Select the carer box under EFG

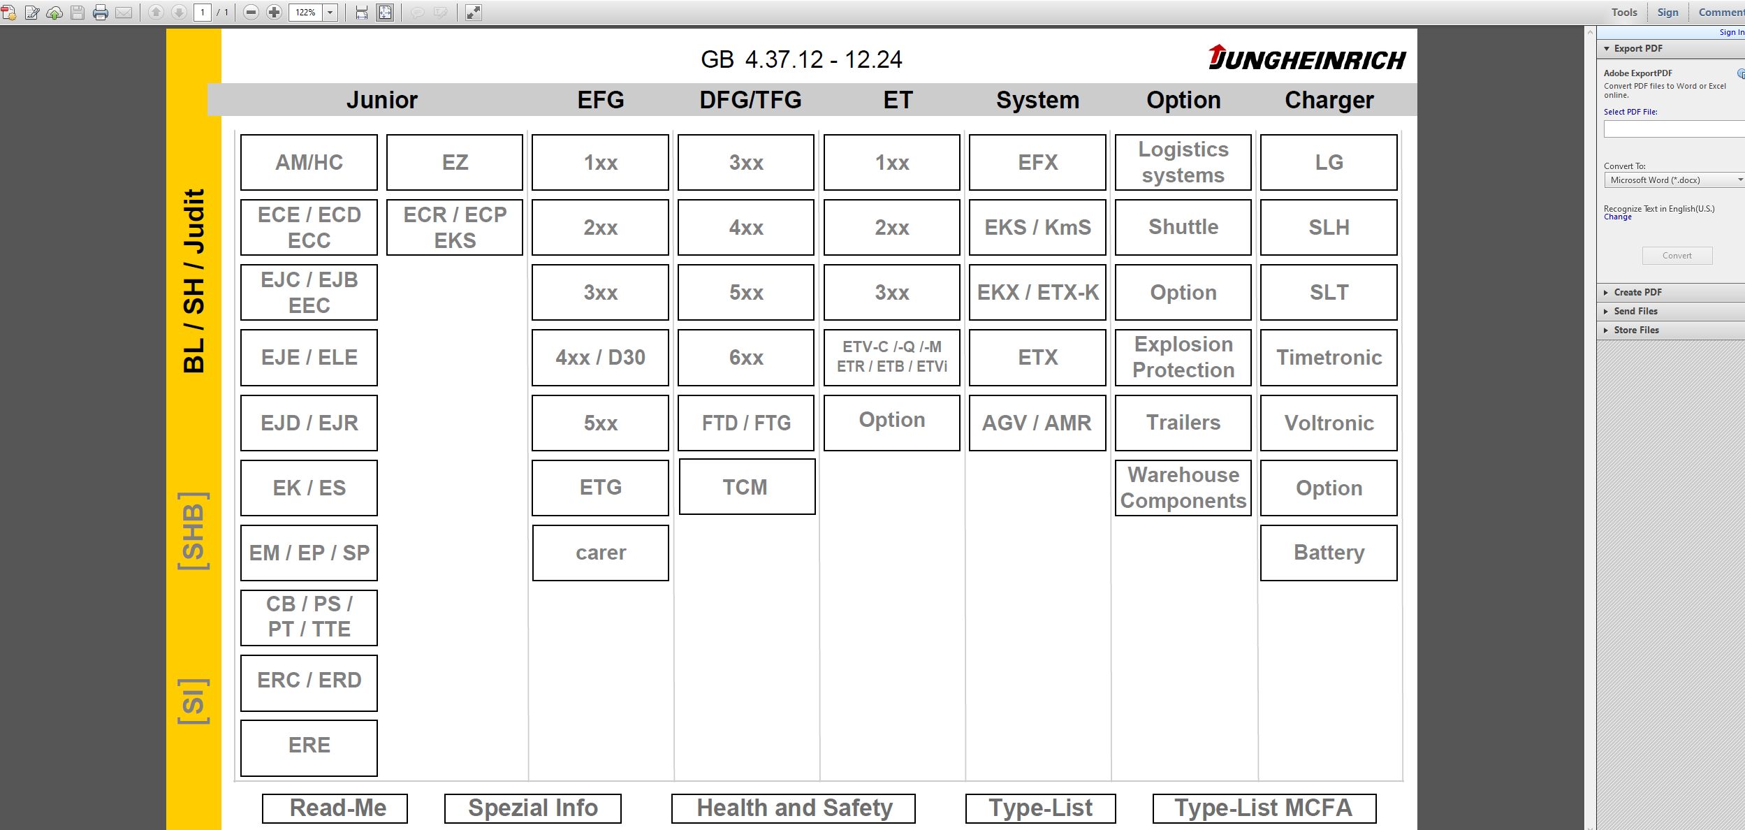(601, 553)
